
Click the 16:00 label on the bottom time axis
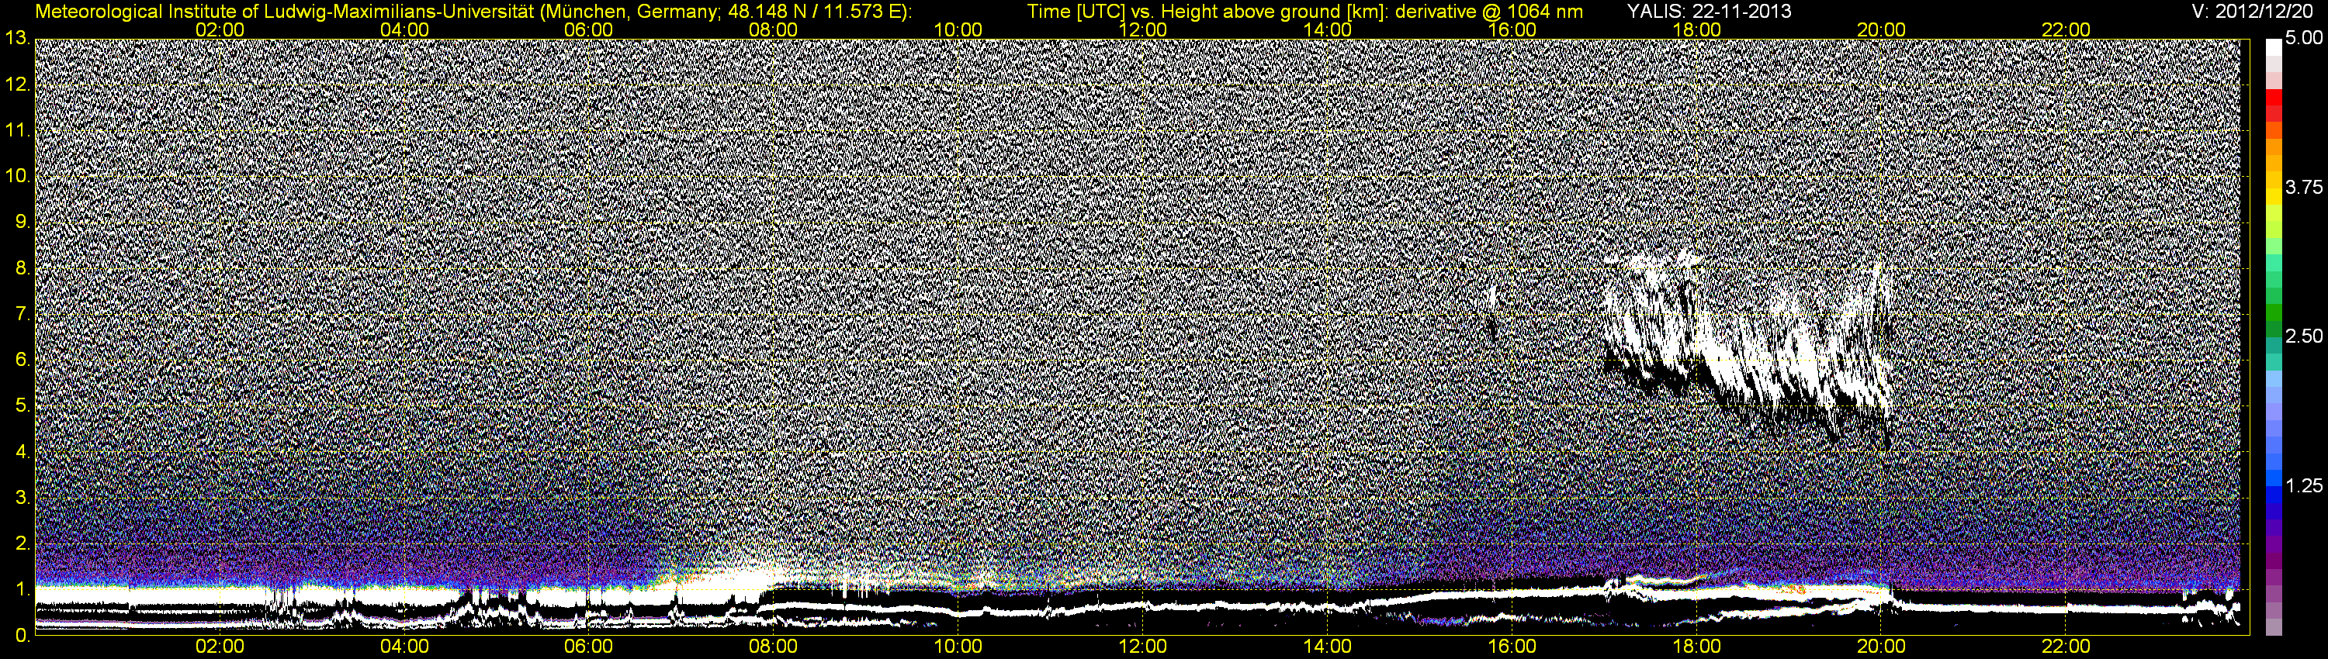tap(1512, 647)
